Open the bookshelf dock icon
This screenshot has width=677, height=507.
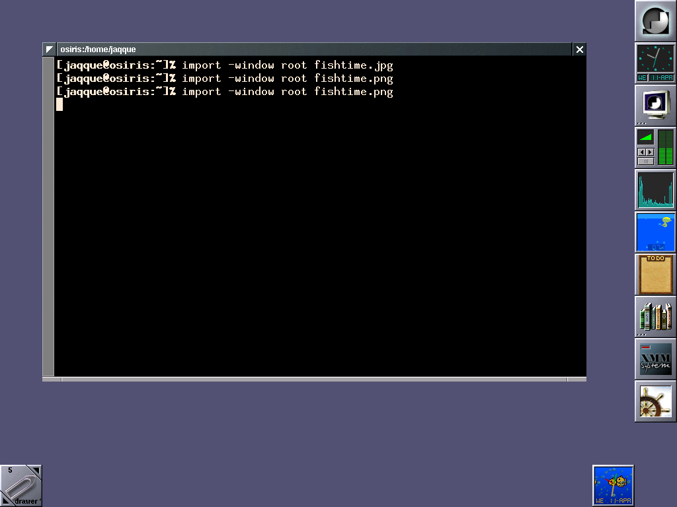point(655,317)
